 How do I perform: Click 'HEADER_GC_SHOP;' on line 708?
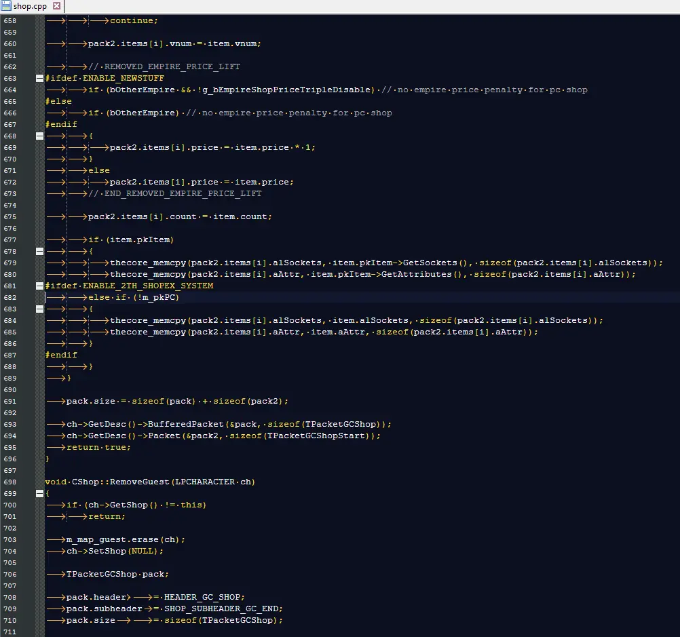point(204,598)
